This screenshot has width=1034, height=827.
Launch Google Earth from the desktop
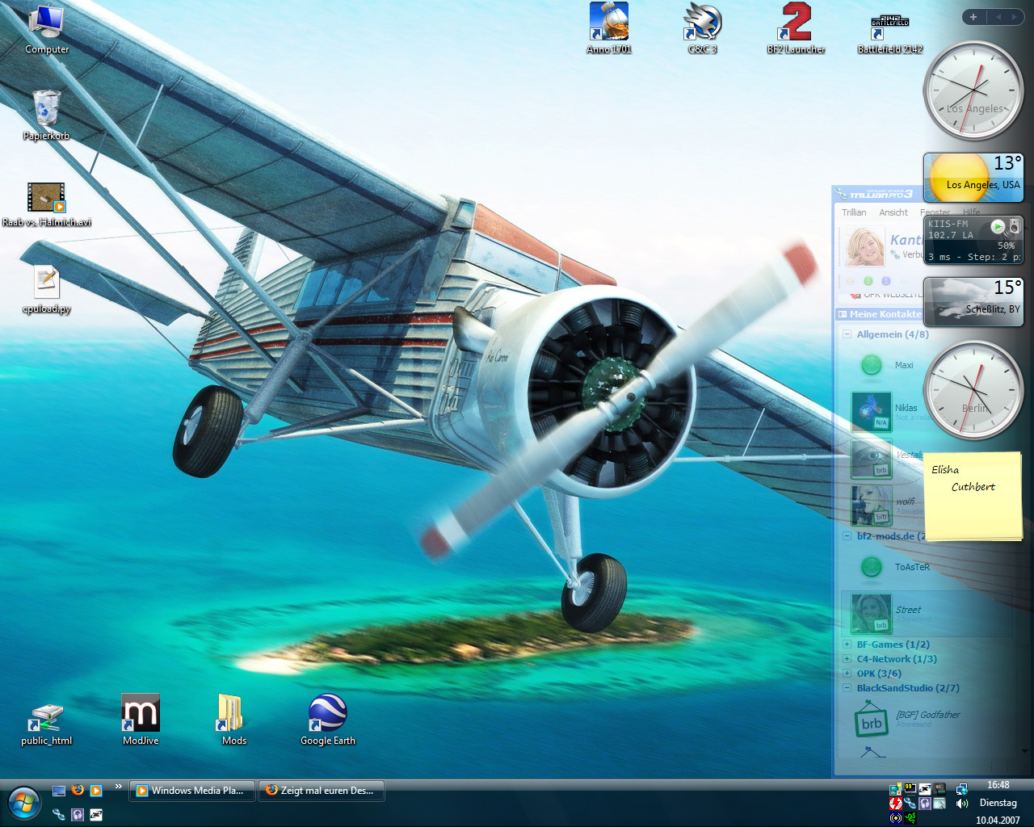(328, 720)
